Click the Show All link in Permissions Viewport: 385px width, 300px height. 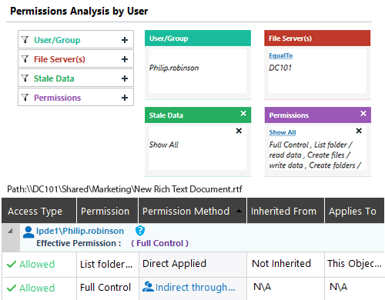tap(283, 132)
